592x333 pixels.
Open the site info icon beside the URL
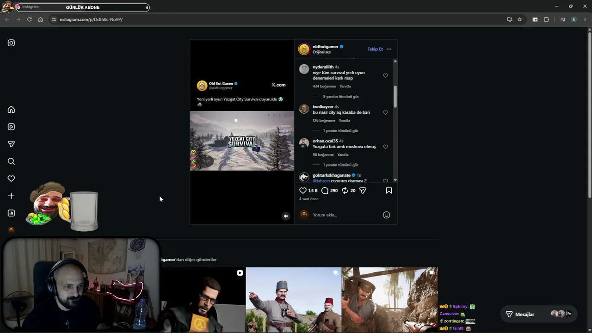[54, 19]
